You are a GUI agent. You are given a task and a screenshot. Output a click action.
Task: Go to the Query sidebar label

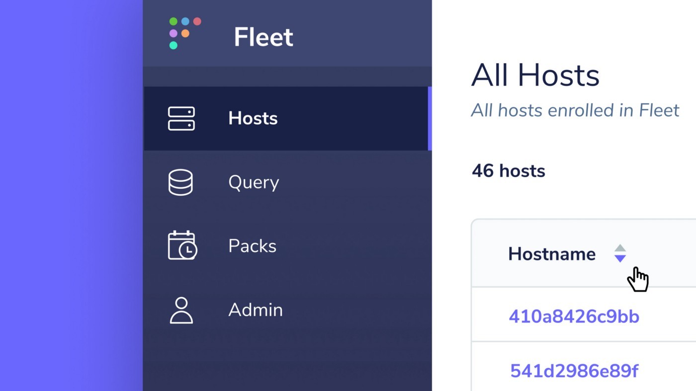(254, 183)
